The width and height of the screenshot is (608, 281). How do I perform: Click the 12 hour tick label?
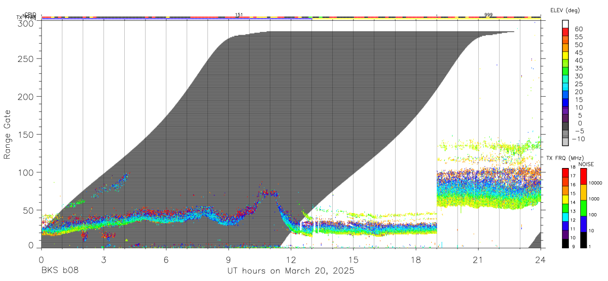click(x=291, y=259)
